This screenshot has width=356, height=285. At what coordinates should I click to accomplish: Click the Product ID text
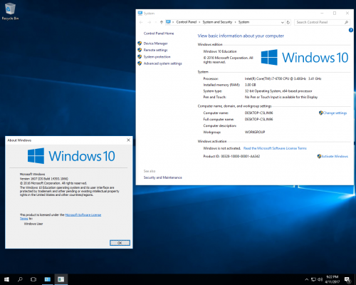click(x=231, y=156)
